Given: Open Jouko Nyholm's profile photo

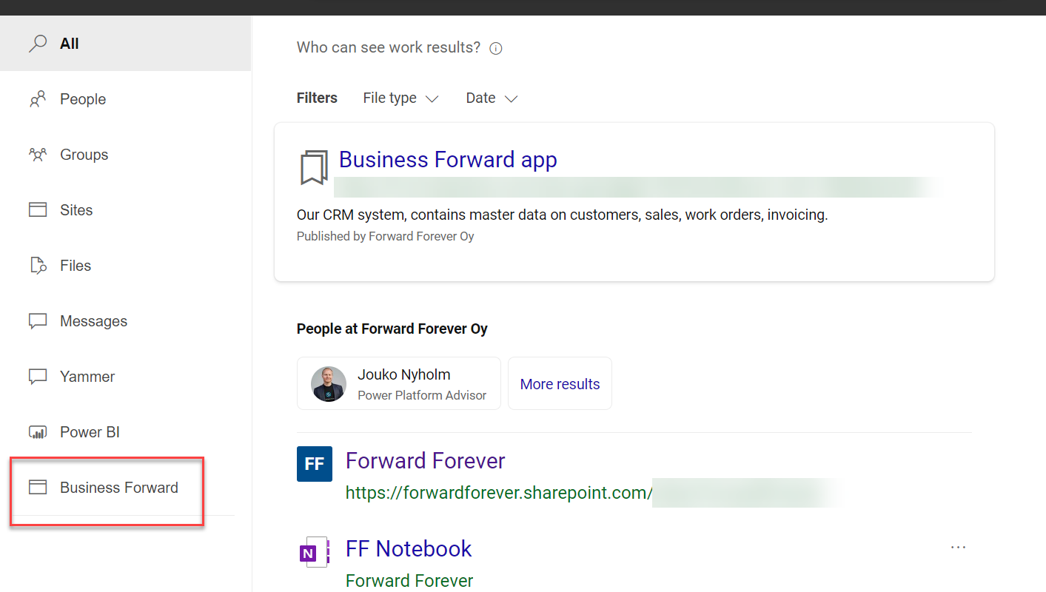Looking at the screenshot, I should 329,384.
